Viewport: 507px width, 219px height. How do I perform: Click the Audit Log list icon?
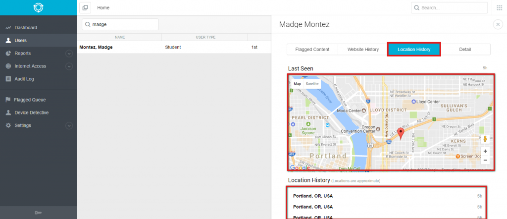point(8,79)
